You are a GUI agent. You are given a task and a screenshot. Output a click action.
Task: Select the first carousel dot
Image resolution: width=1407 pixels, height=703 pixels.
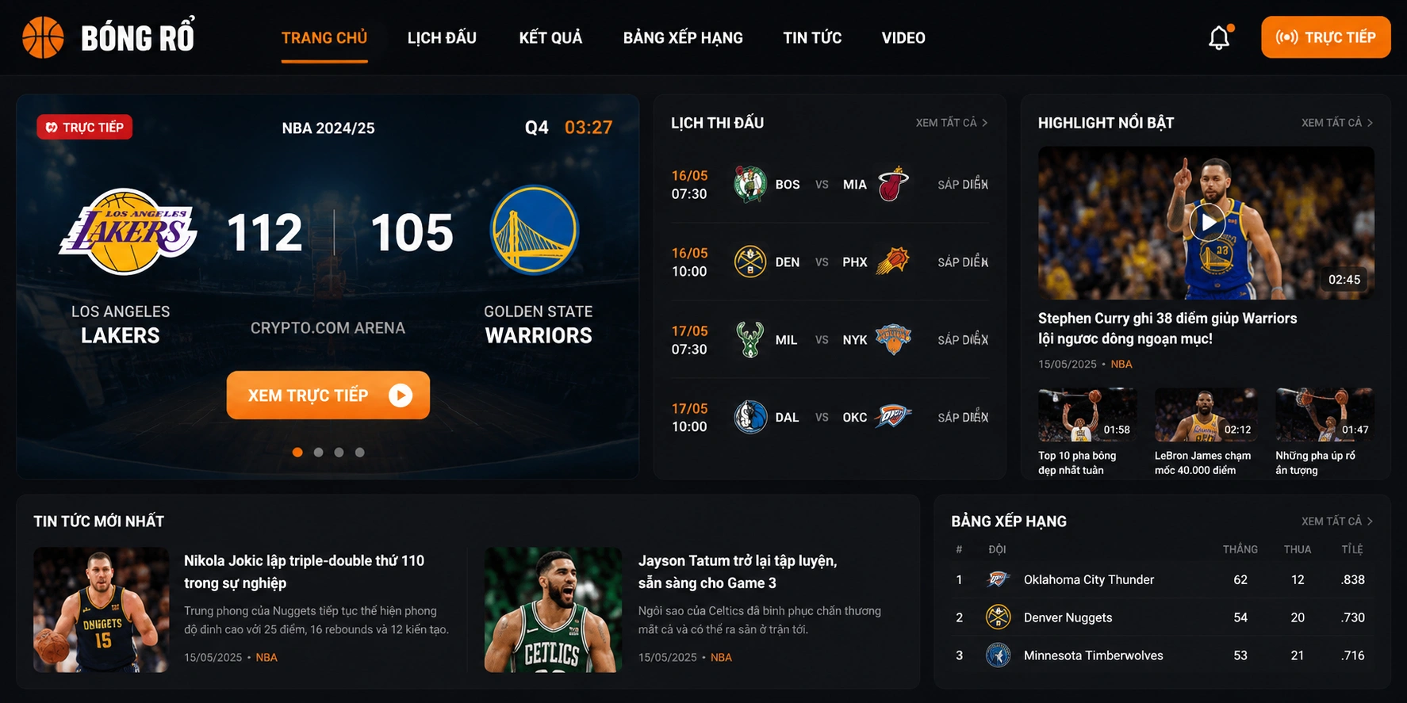tap(297, 453)
